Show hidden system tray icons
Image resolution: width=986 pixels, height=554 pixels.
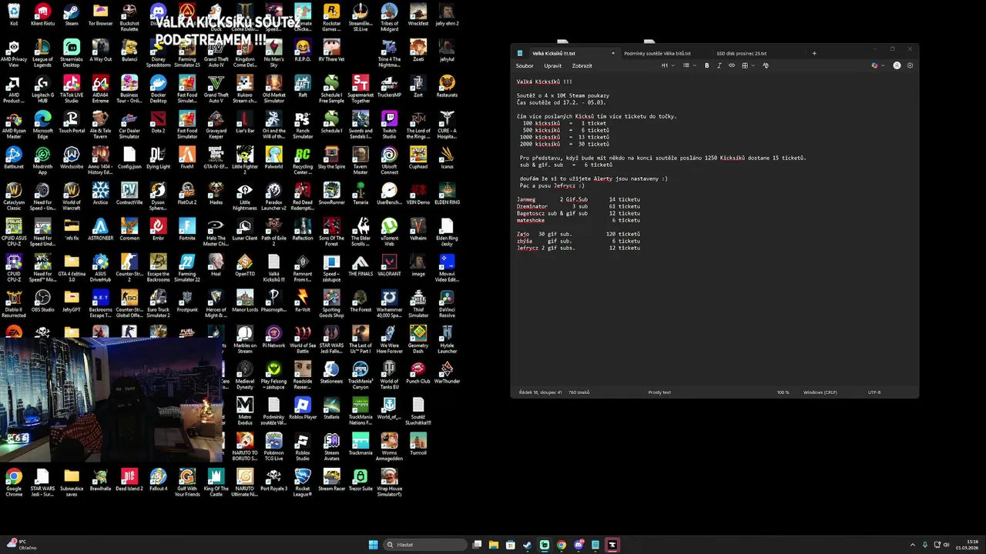tap(913, 545)
